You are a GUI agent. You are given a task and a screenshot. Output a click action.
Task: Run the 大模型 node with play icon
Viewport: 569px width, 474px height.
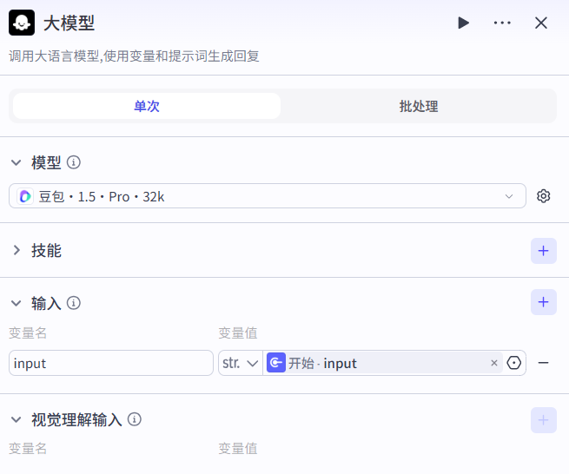click(463, 23)
